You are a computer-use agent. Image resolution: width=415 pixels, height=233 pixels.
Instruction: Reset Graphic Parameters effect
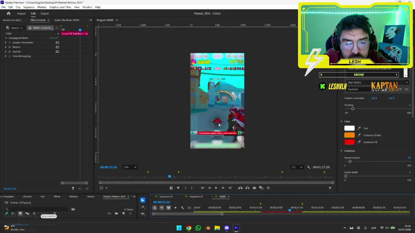pyautogui.click(x=57, y=42)
